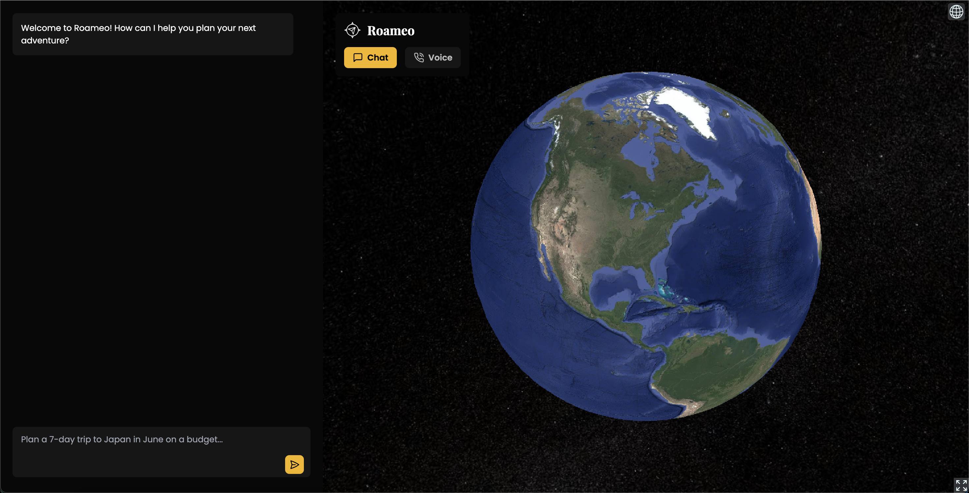
Task: Select the Chat mode tab
Action: point(370,58)
